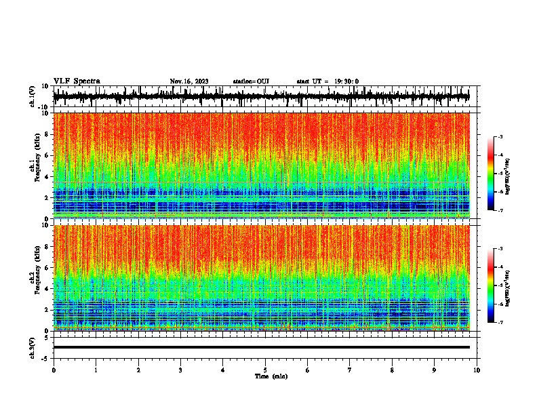Click the ch.1(V) waveform axis label
The width and height of the screenshot is (537, 415).
(33, 96)
